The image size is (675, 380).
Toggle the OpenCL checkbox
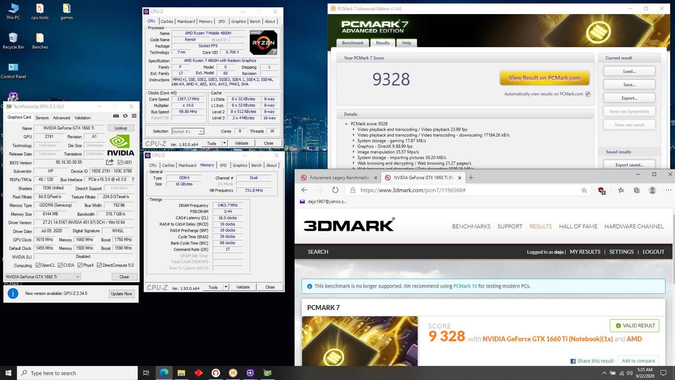click(x=38, y=265)
